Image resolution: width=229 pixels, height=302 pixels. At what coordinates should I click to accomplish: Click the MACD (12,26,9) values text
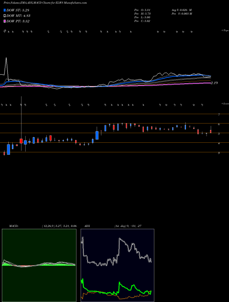[59, 226]
